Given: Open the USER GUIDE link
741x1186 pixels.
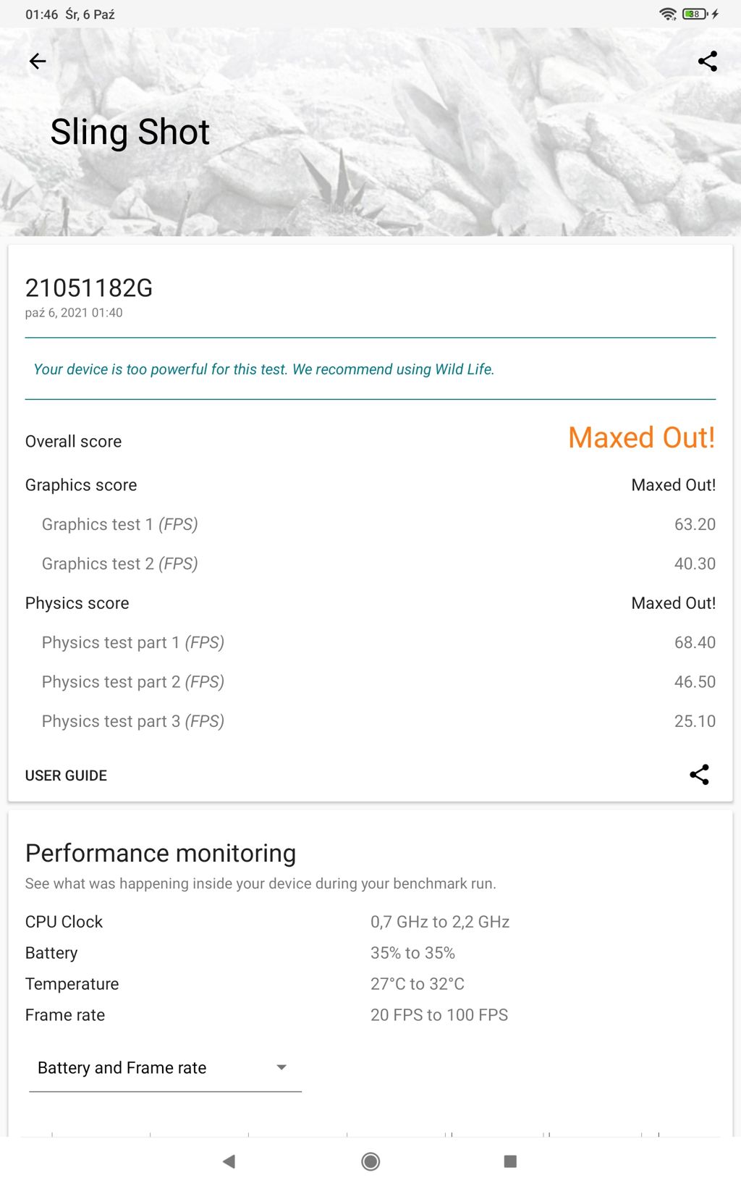Looking at the screenshot, I should coord(66,775).
